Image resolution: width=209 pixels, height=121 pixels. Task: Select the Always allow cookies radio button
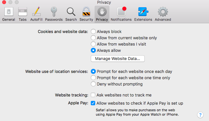tap(93, 50)
